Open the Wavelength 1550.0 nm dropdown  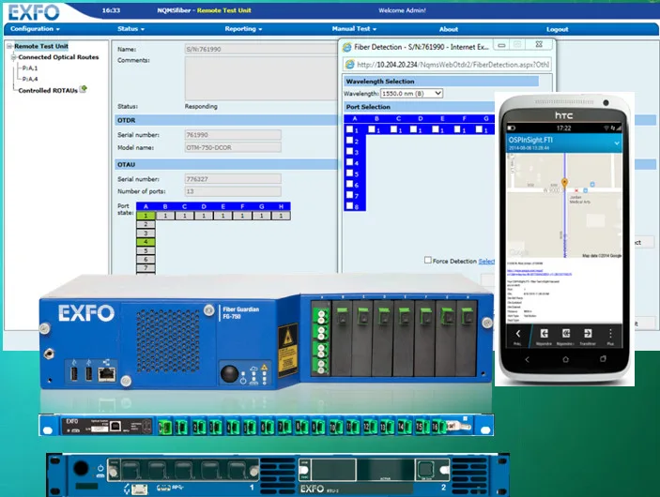pos(411,94)
